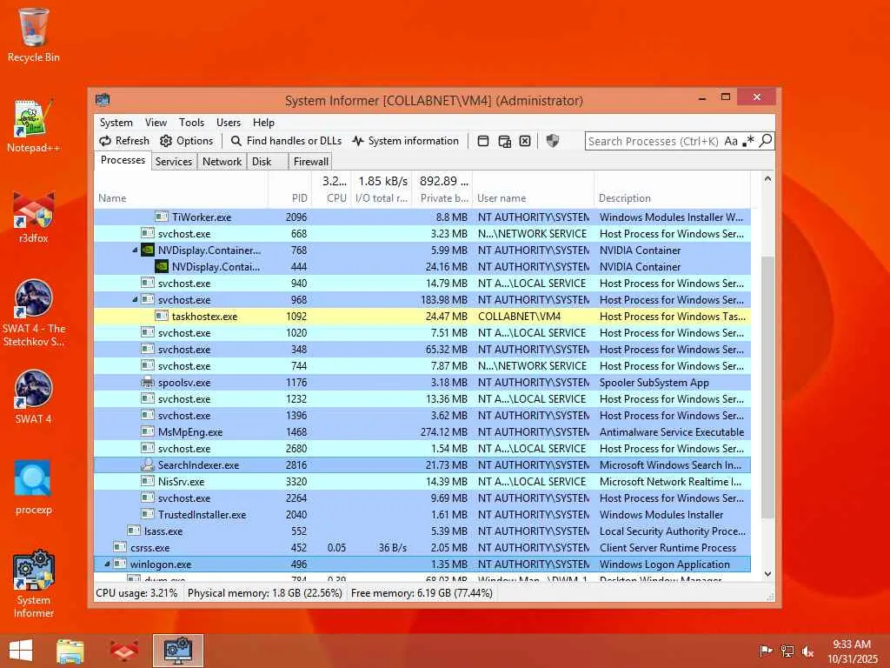
Task: Open the System menu
Action: point(116,123)
